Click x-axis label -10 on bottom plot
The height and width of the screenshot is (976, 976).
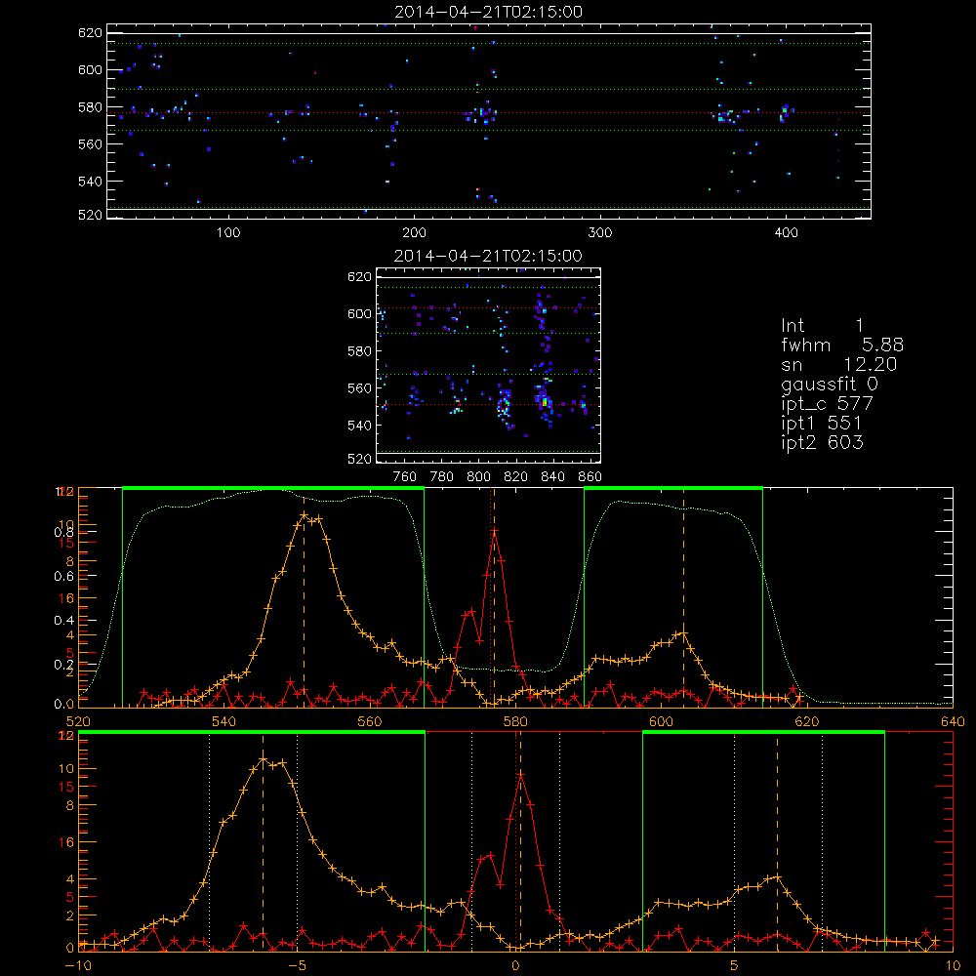(x=78, y=965)
